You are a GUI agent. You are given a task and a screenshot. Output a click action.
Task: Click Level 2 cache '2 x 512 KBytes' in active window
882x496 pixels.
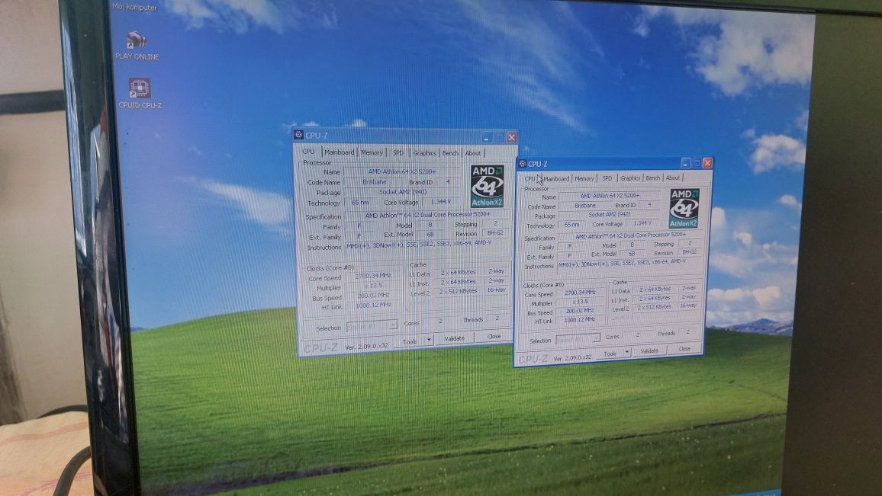coord(654,307)
